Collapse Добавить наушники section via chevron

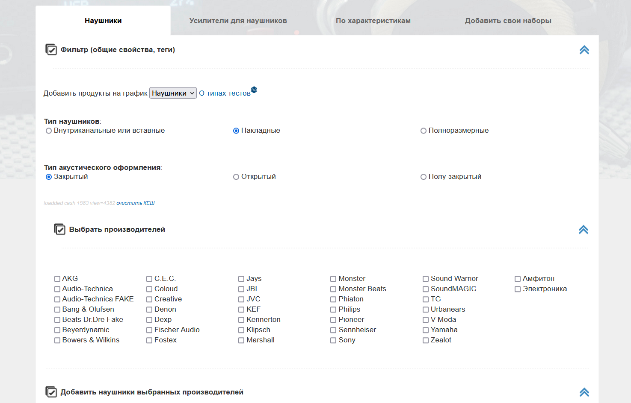(x=584, y=392)
